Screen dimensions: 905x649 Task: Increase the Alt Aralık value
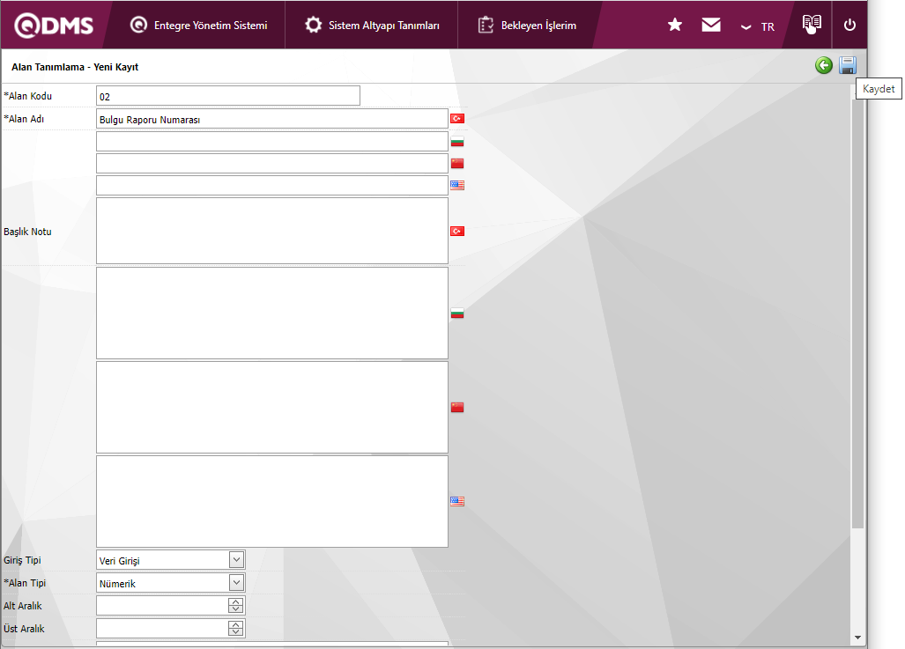235,601
